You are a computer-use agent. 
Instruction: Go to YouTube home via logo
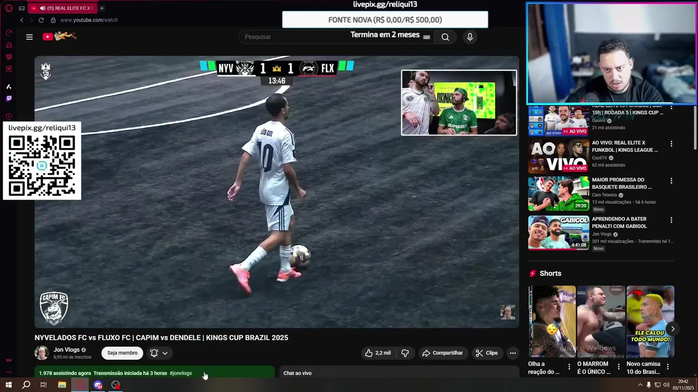point(59,36)
